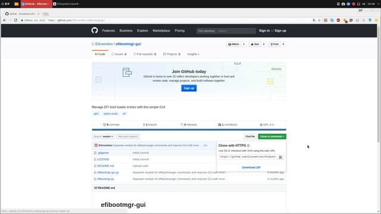Image resolution: width=381 pixels, height=214 pixels.
Task: View 0 releases
Action: [189, 125]
